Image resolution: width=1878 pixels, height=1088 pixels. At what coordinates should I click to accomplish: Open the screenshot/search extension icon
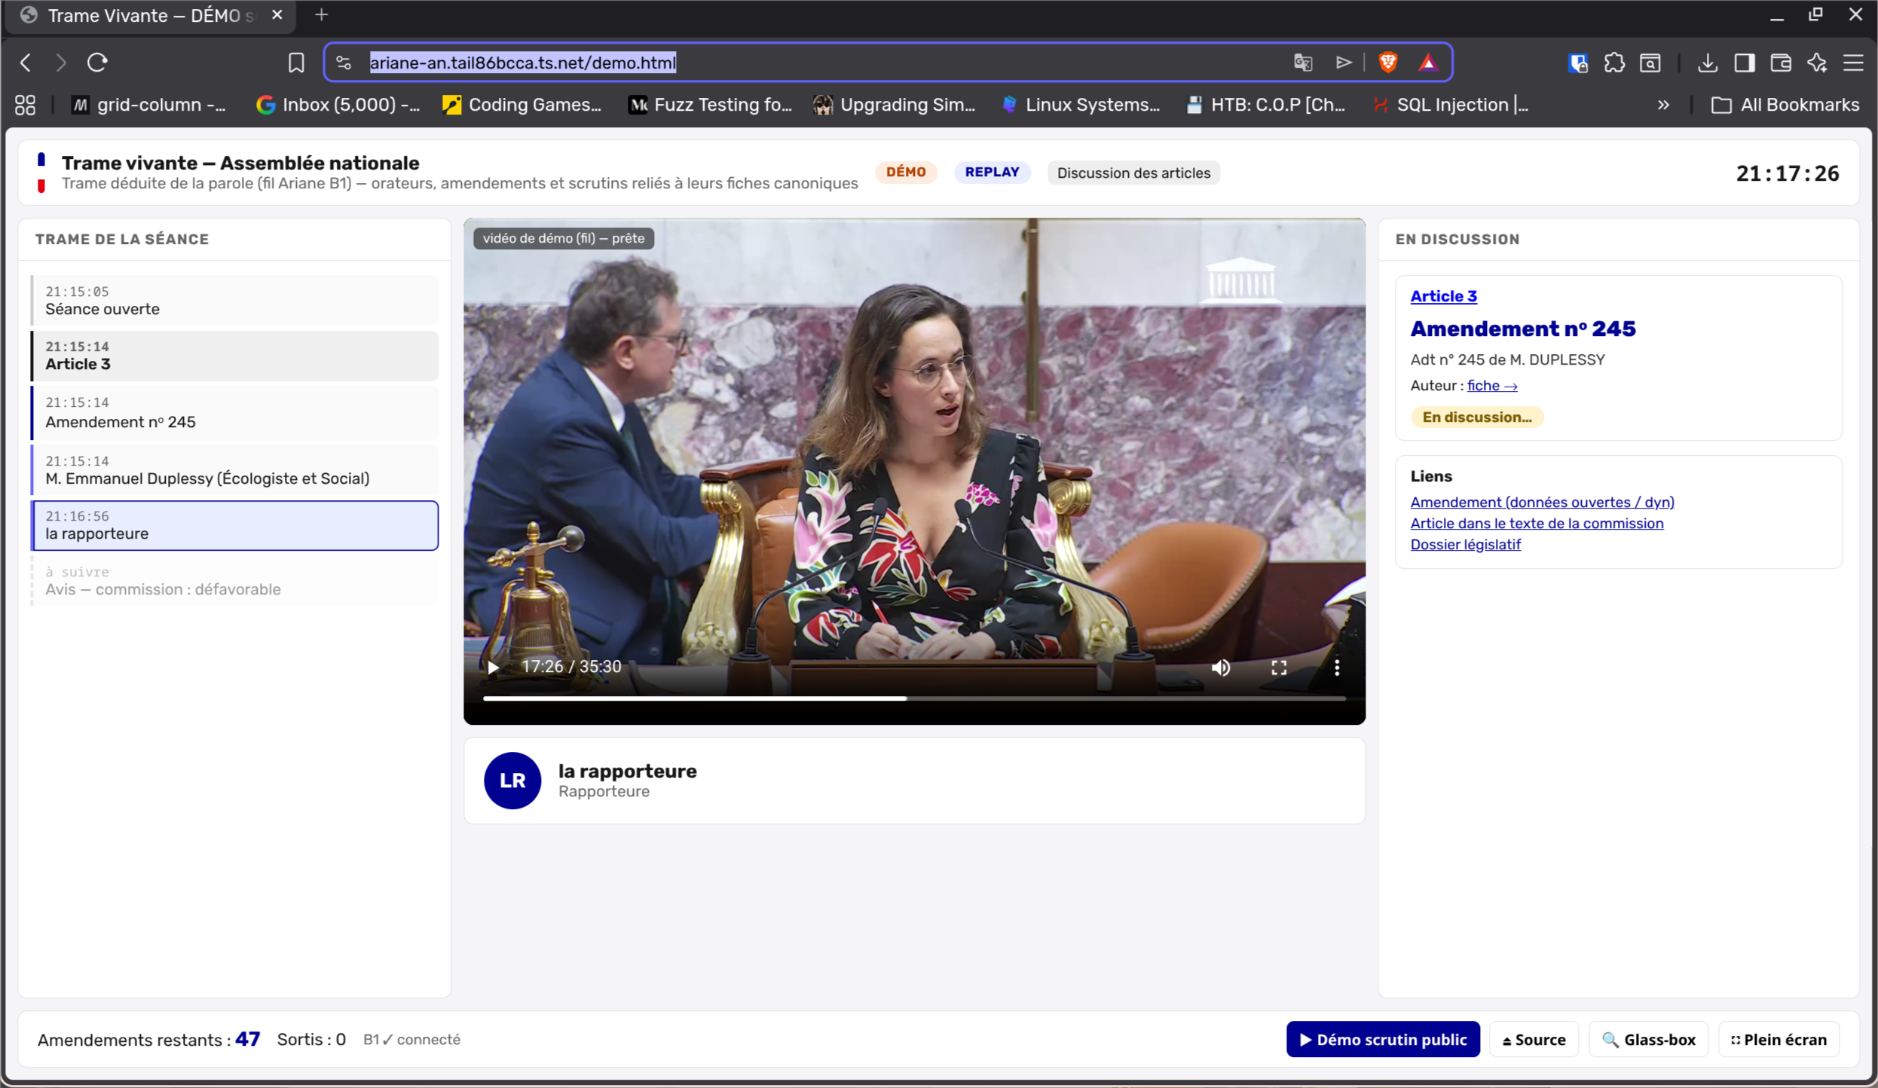click(1650, 63)
